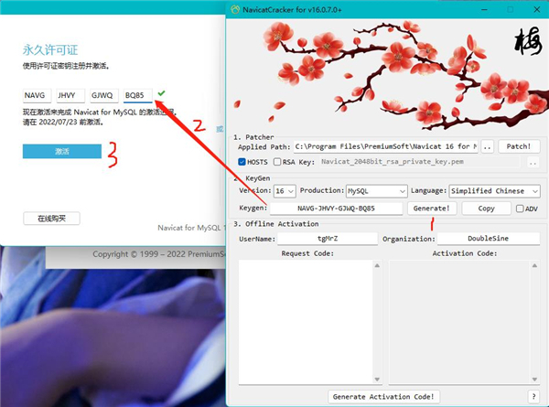Click the GJWQ license key box
The width and height of the screenshot is (549, 407).
(x=104, y=95)
